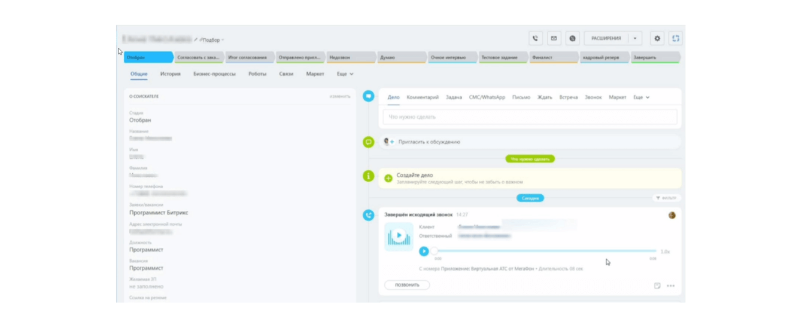The height and width of the screenshot is (319, 802).
Task: Click the ПОЗВОНИТЬ button
Action: pyautogui.click(x=407, y=286)
